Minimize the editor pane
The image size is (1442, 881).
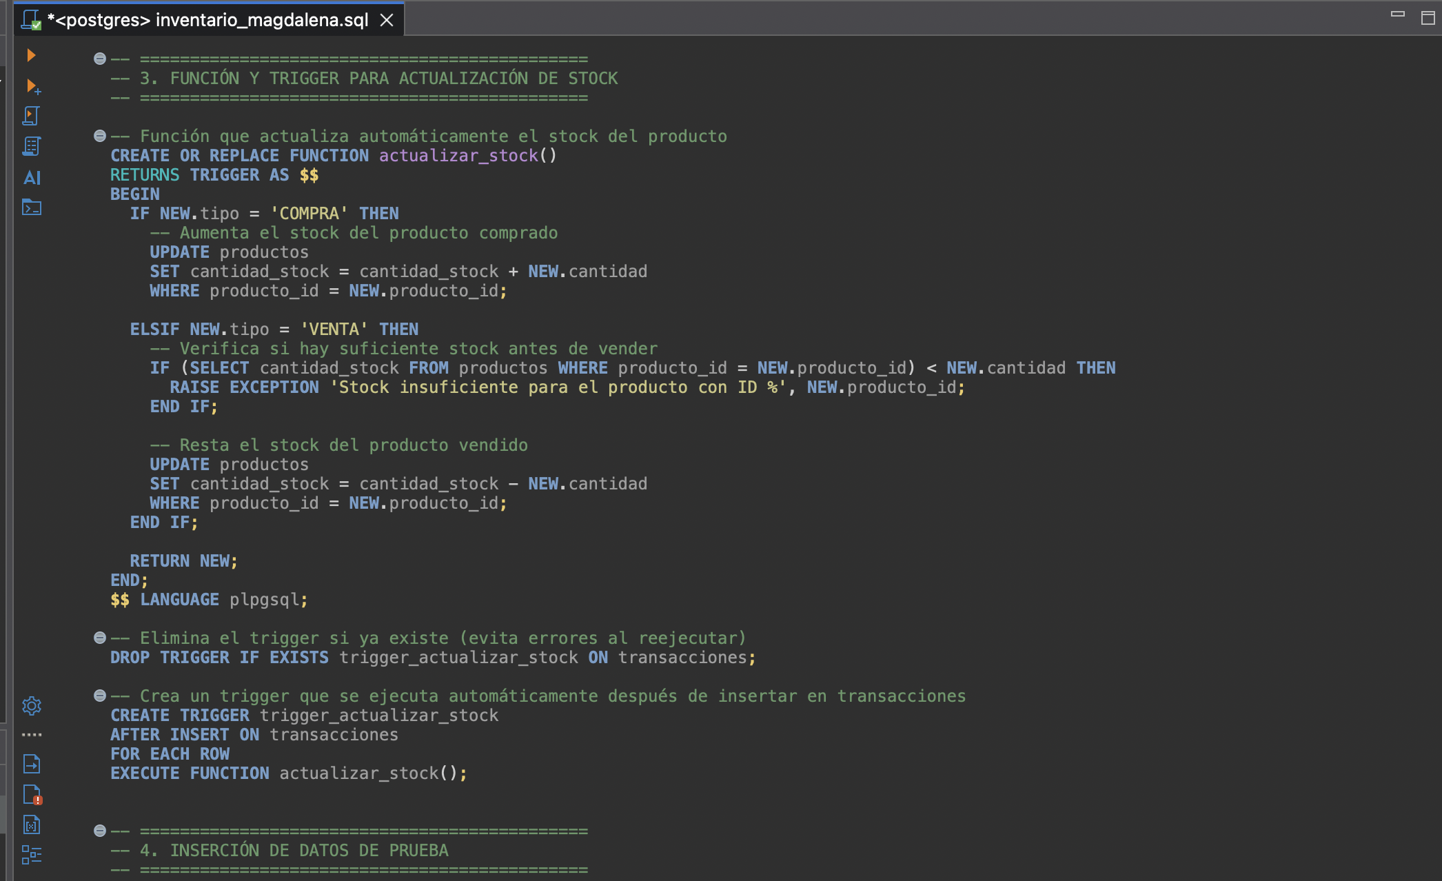pos(1398,14)
